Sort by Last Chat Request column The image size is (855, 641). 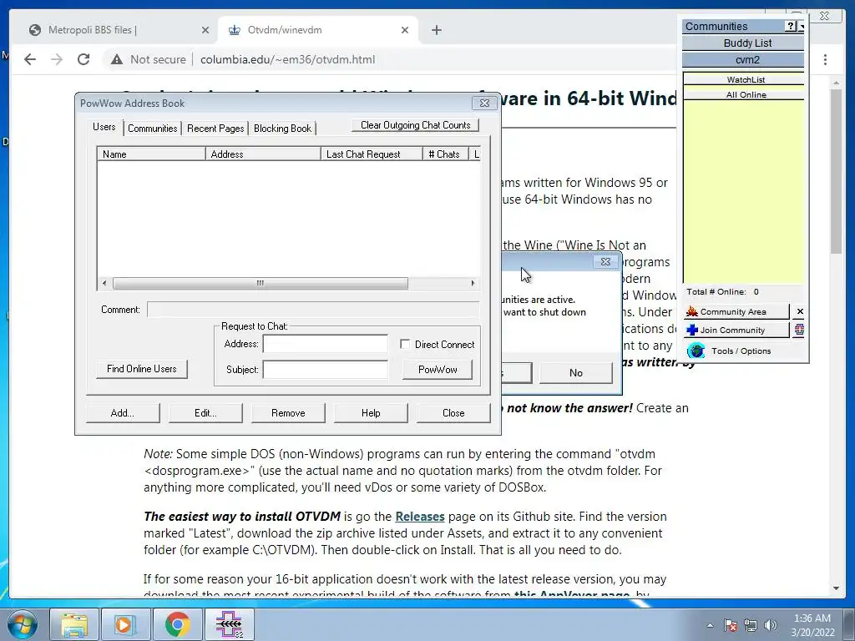[372, 154]
